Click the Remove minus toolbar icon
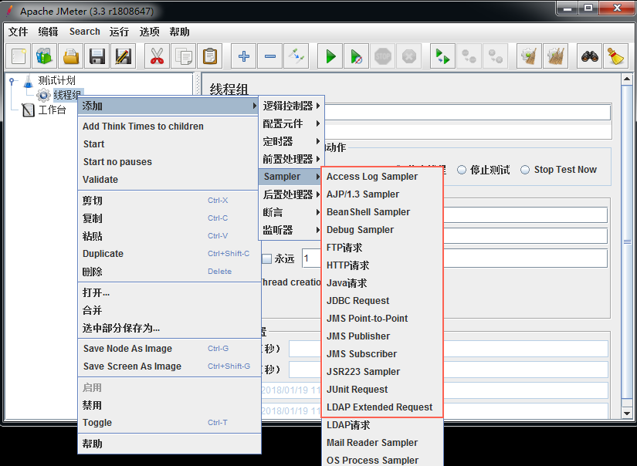The height and width of the screenshot is (466, 637). (269, 56)
